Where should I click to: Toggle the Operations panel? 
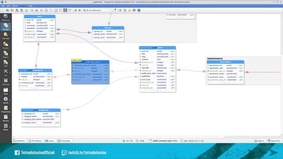click(274, 140)
